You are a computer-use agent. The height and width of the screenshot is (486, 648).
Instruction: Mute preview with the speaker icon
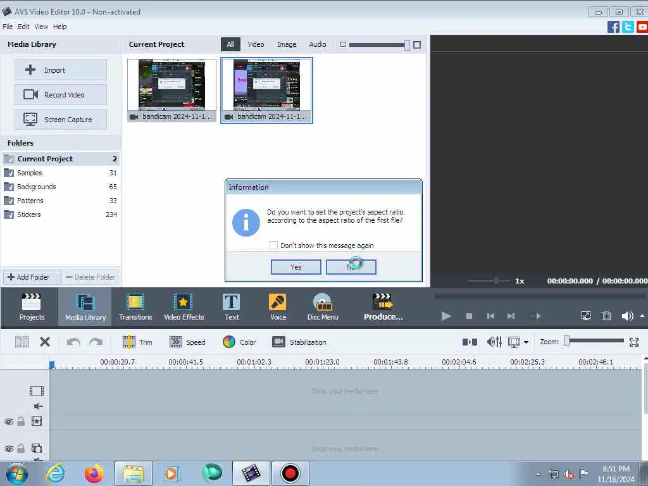point(627,316)
